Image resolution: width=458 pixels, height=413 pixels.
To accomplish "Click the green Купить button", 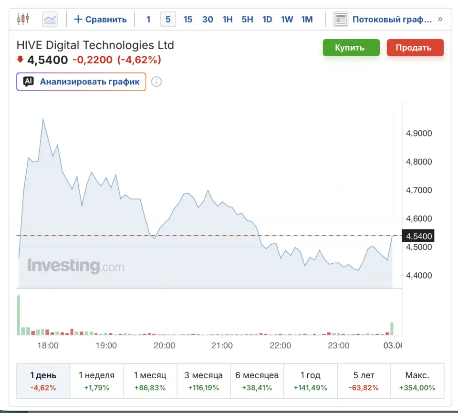I will pos(351,48).
